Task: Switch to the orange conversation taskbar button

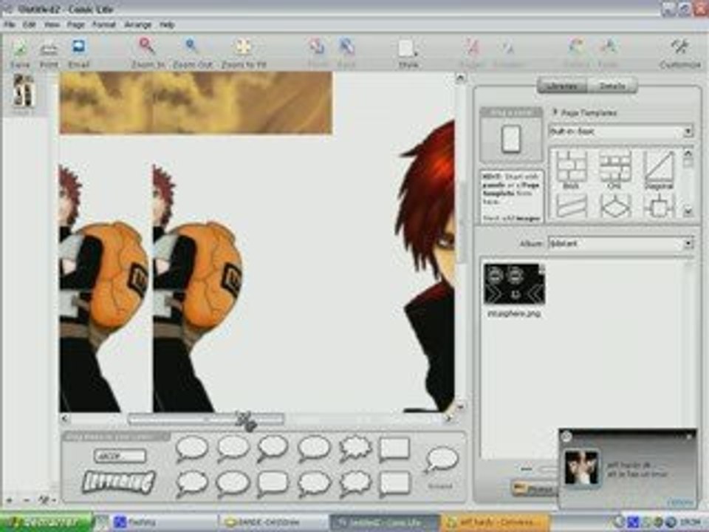Action: (x=495, y=522)
